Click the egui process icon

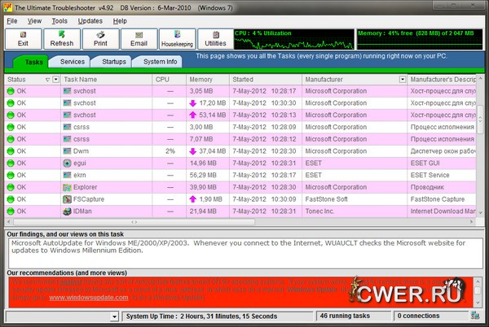[67, 163]
